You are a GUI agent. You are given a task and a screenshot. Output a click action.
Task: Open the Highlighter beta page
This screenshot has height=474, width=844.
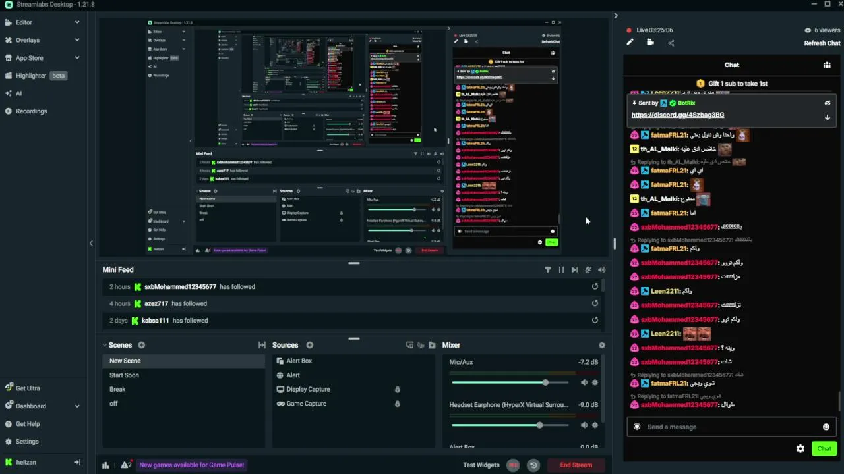point(41,76)
